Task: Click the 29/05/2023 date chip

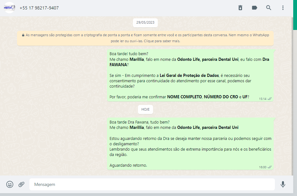Action: [145, 22]
